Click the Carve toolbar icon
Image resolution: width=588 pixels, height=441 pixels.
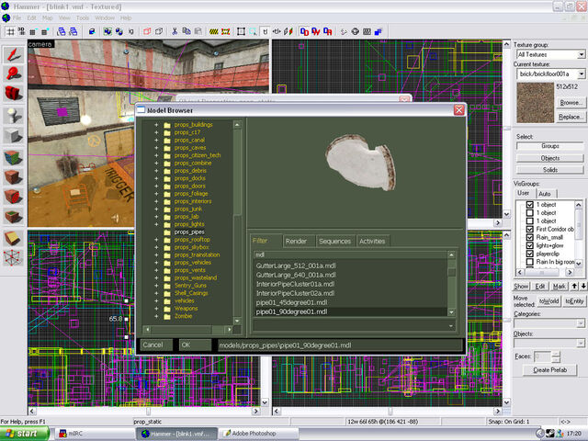(x=92, y=31)
